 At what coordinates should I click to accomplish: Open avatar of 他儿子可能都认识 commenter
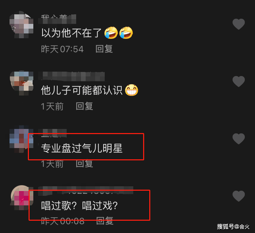tap(21, 83)
